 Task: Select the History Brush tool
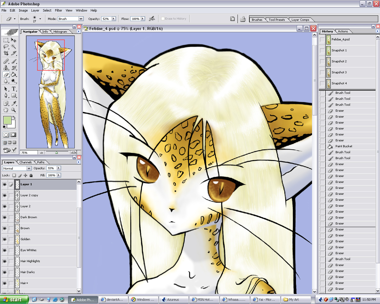tap(14, 68)
